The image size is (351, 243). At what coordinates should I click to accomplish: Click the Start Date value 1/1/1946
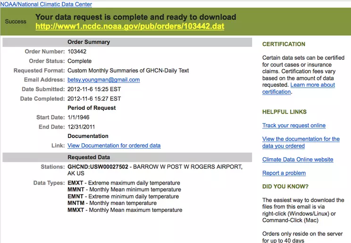tap(78, 117)
